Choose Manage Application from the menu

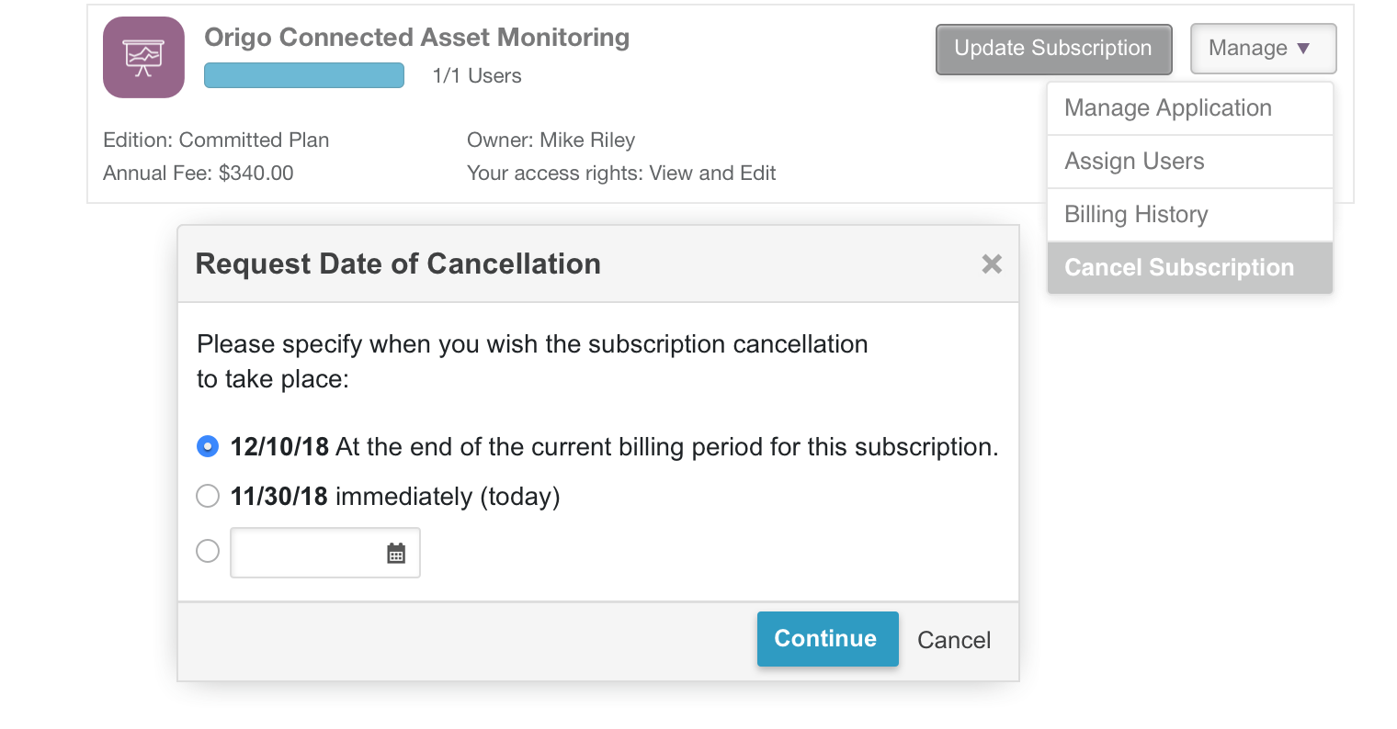point(1189,108)
